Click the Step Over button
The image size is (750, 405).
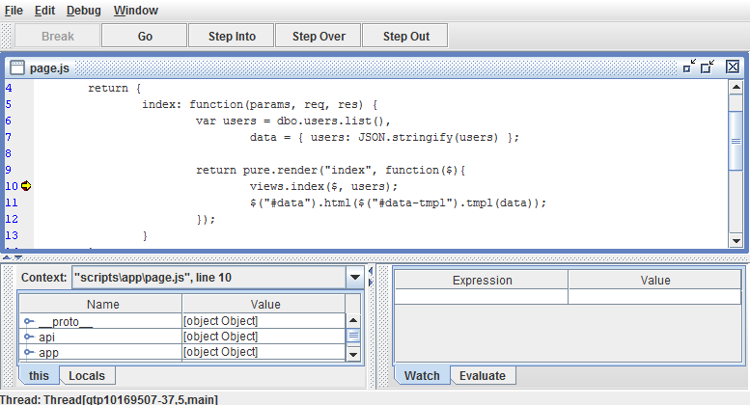[x=319, y=37]
